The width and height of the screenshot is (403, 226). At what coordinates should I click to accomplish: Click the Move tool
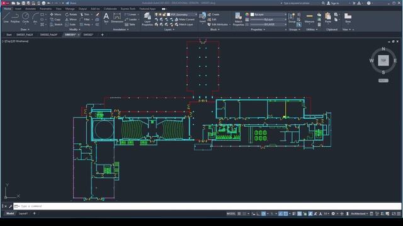pyautogui.click(x=55, y=14)
